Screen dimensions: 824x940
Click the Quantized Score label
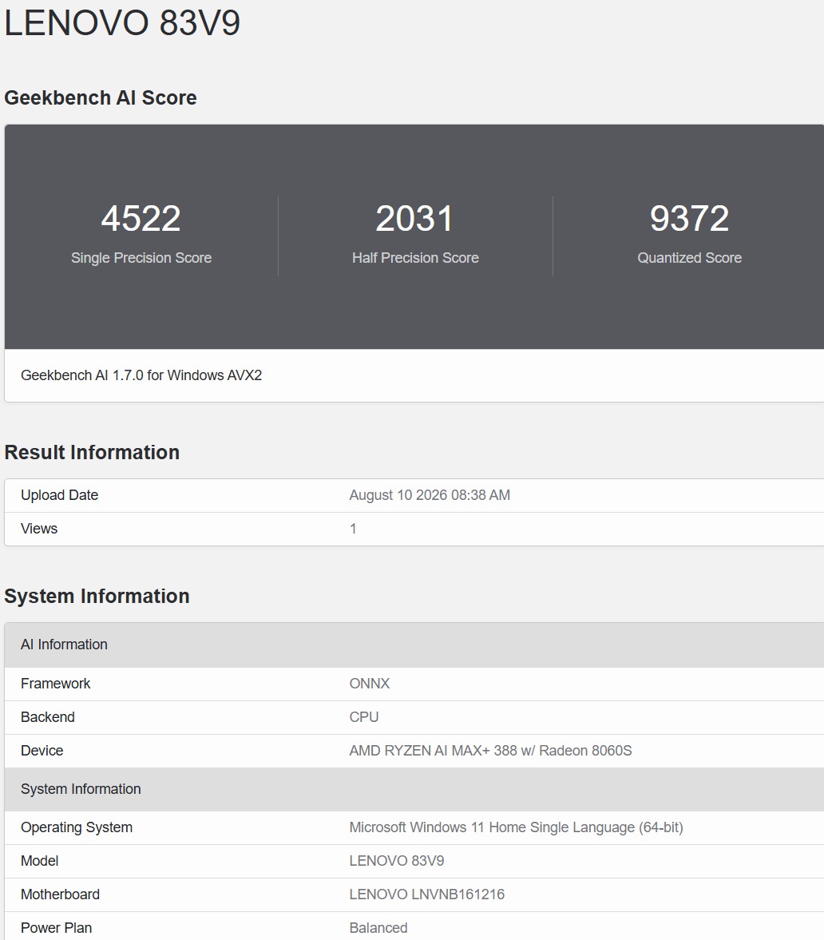[689, 258]
